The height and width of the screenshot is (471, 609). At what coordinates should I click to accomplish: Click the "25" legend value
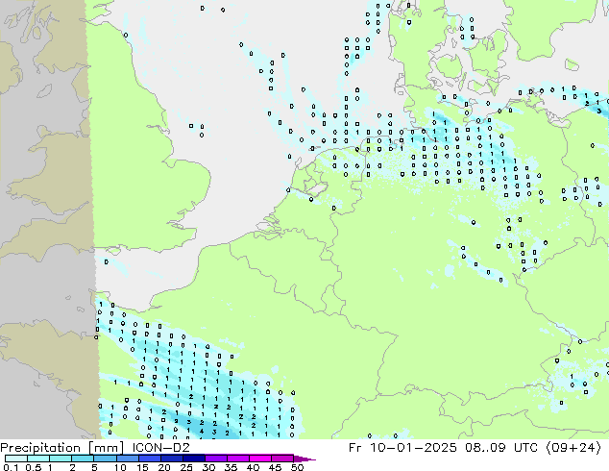coord(186,467)
